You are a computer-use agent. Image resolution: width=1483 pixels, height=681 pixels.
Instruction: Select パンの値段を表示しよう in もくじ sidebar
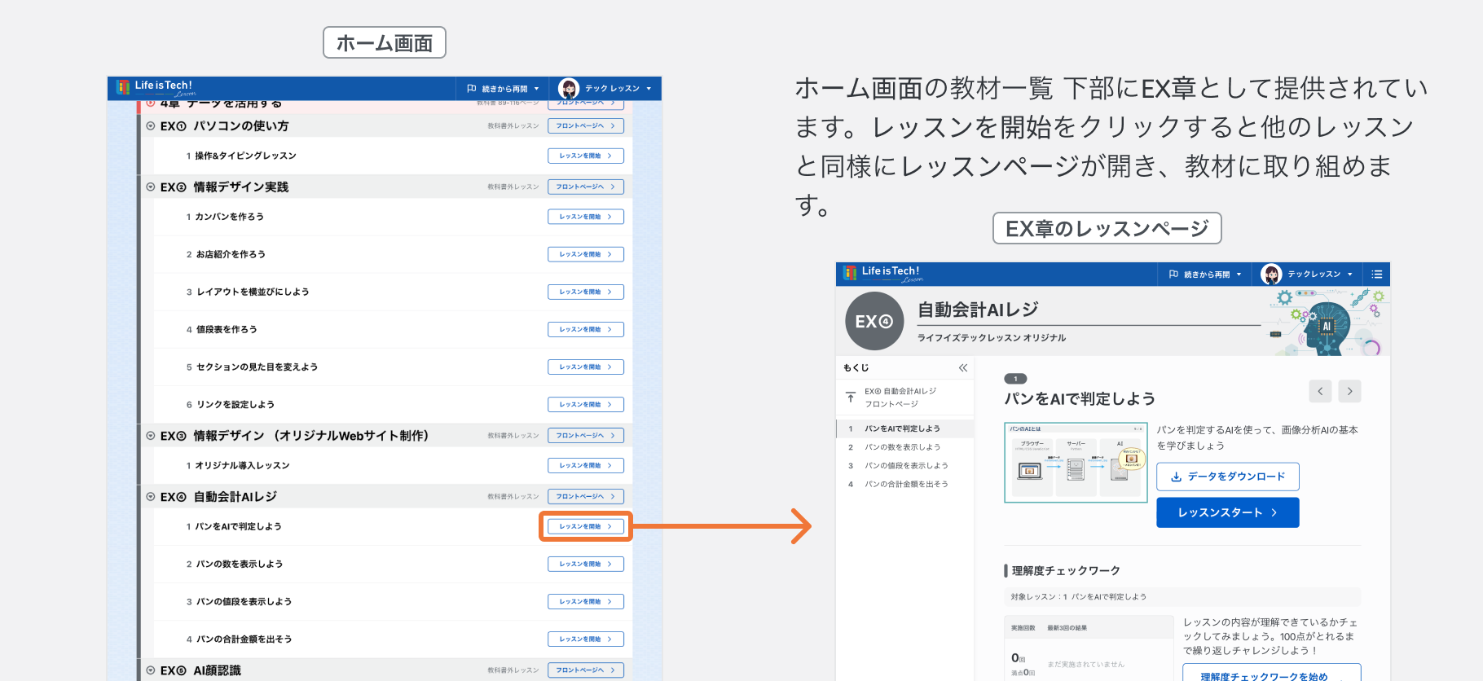(905, 466)
